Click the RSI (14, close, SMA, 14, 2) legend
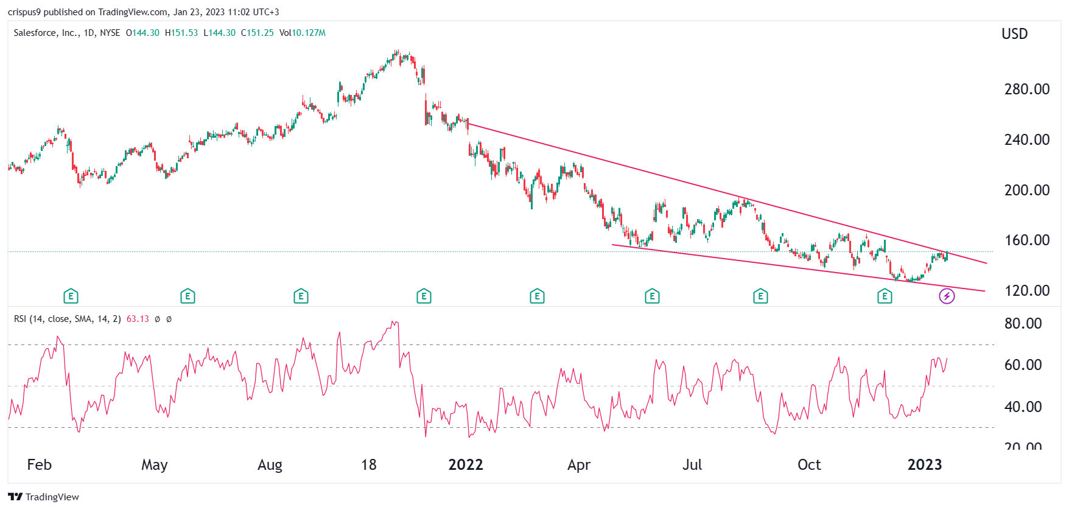This screenshot has height=510, width=1069. [68, 319]
